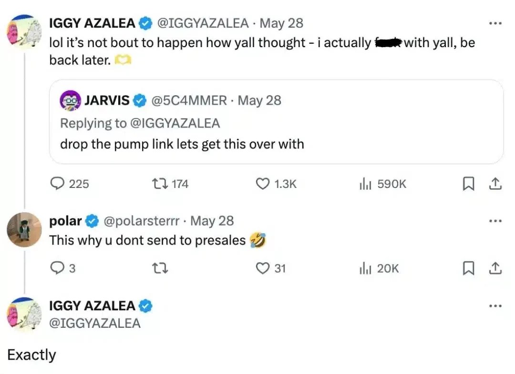Click the Replying to @IGGYAZALEA link

click(x=140, y=123)
